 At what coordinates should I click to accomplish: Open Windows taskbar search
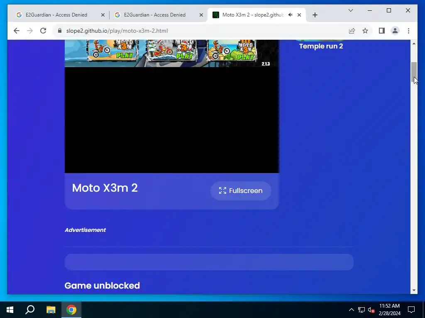pyautogui.click(x=30, y=310)
